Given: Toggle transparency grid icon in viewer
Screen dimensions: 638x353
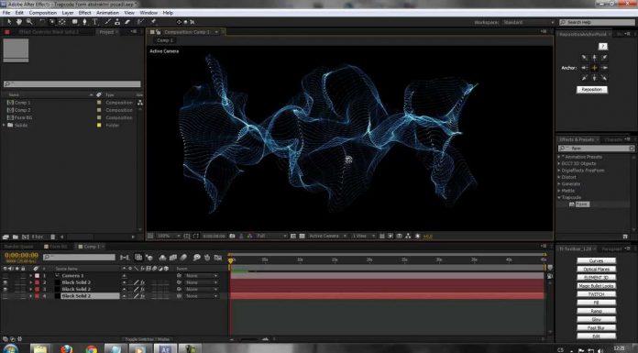Looking at the screenshot, I should coord(302,237).
